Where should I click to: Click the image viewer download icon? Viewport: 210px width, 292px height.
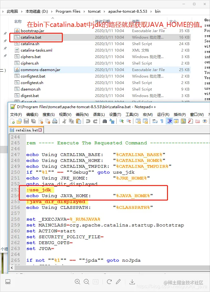pos(132,282)
